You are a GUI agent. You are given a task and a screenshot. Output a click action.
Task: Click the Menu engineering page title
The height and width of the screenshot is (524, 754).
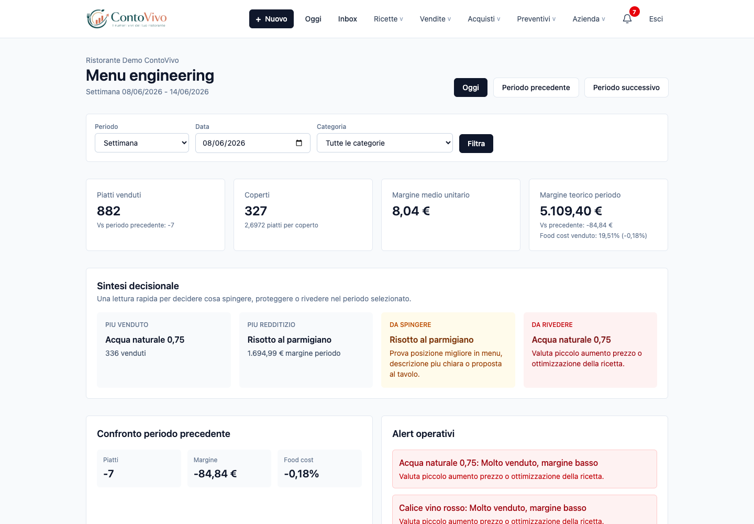(x=150, y=75)
